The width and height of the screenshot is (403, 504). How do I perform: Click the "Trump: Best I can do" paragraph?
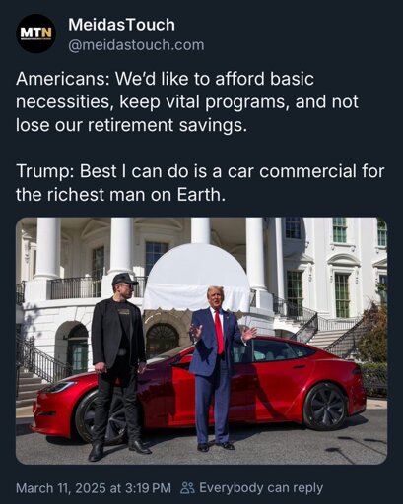click(x=200, y=183)
